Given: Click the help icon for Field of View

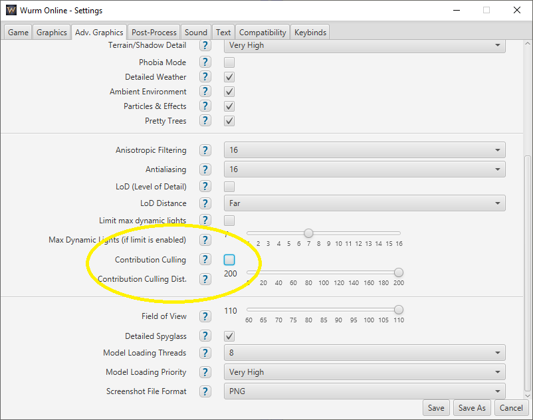Looking at the screenshot, I should [x=205, y=316].
